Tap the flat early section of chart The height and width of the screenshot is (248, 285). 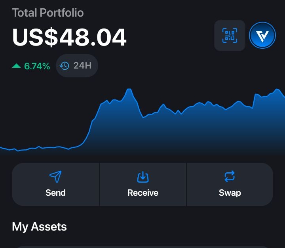coord(36,148)
